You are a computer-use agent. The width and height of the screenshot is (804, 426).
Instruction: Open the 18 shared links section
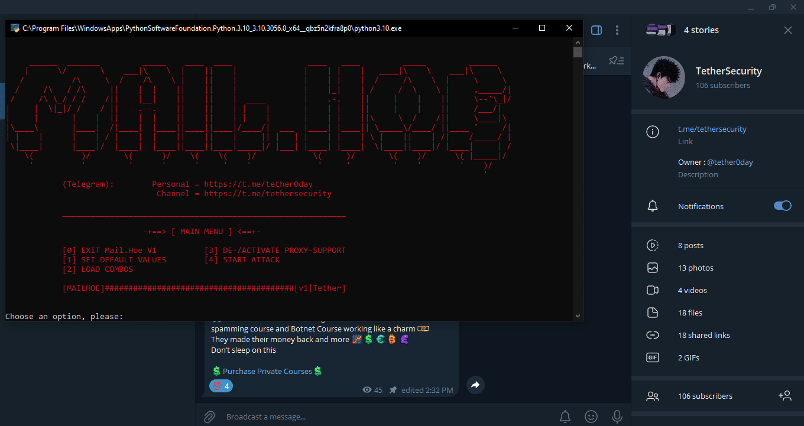(x=703, y=335)
